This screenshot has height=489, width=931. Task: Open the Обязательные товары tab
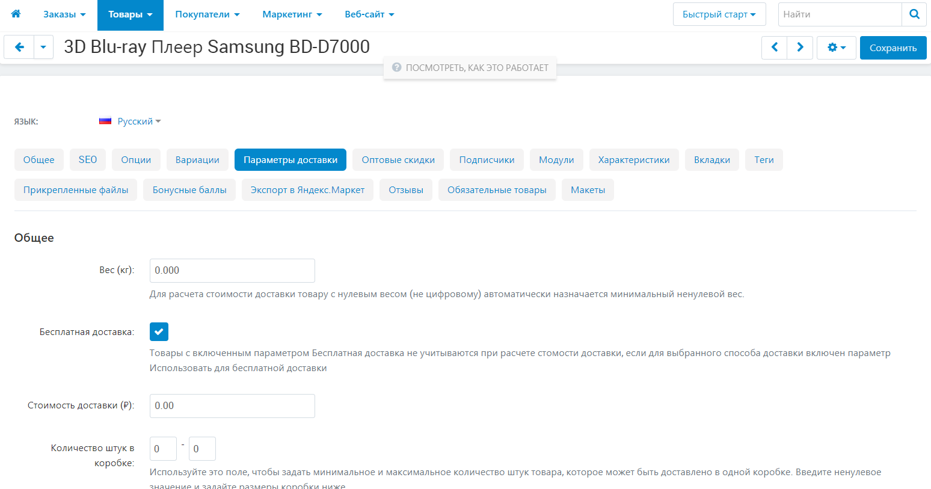pyautogui.click(x=497, y=189)
